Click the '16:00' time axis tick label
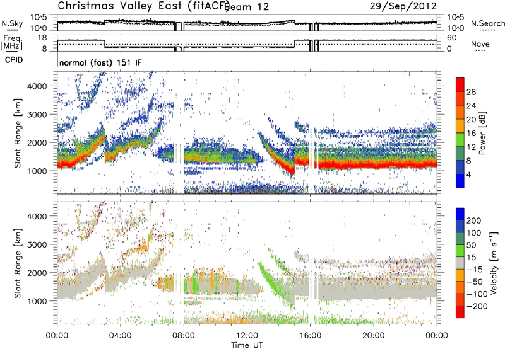 click(x=310, y=336)
